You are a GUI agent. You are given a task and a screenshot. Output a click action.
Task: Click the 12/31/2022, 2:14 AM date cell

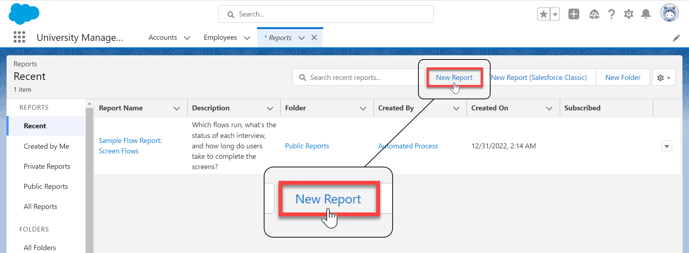(503, 146)
